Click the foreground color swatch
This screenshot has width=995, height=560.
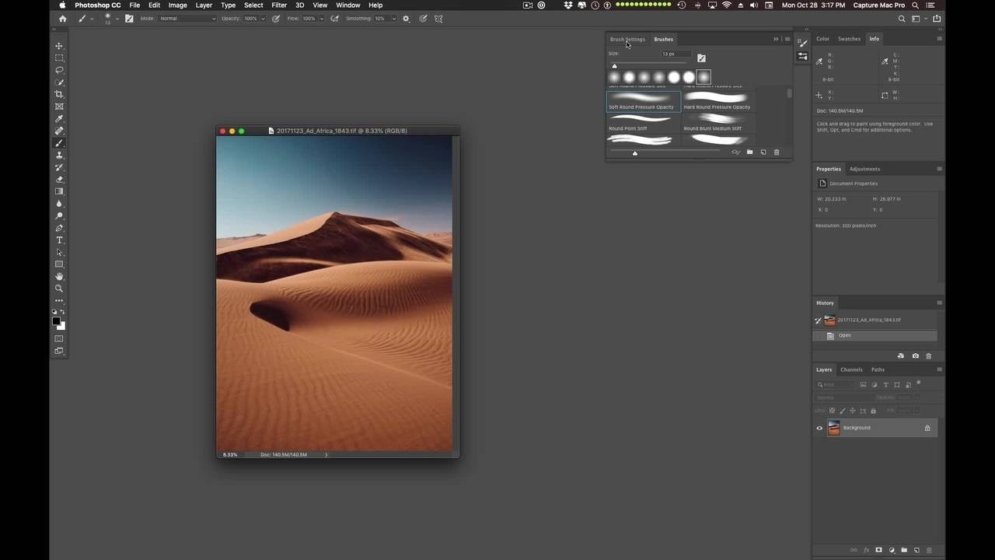[56, 320]
